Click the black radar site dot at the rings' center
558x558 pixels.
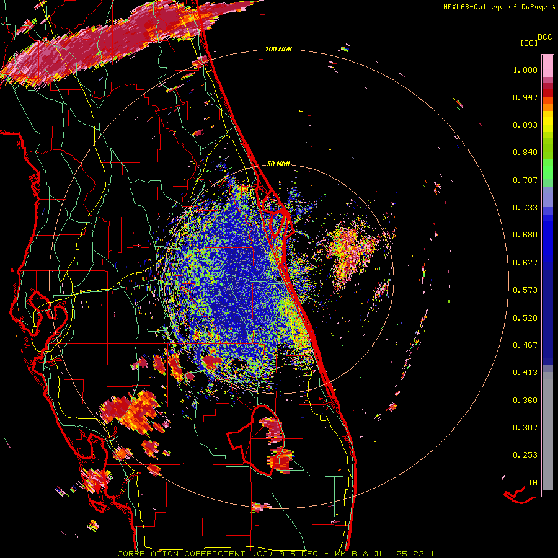[279, 280]
